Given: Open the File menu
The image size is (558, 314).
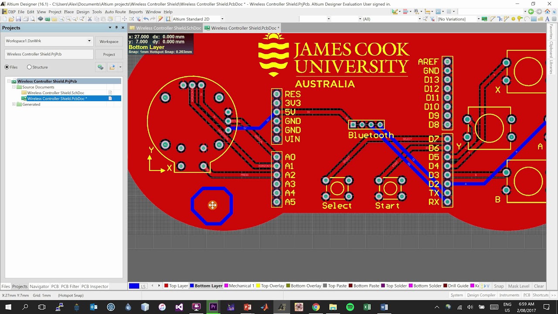Looking at the screenshot, I should coord(21,12).
